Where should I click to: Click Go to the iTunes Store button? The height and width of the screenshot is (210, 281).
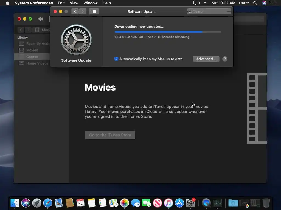110,135
